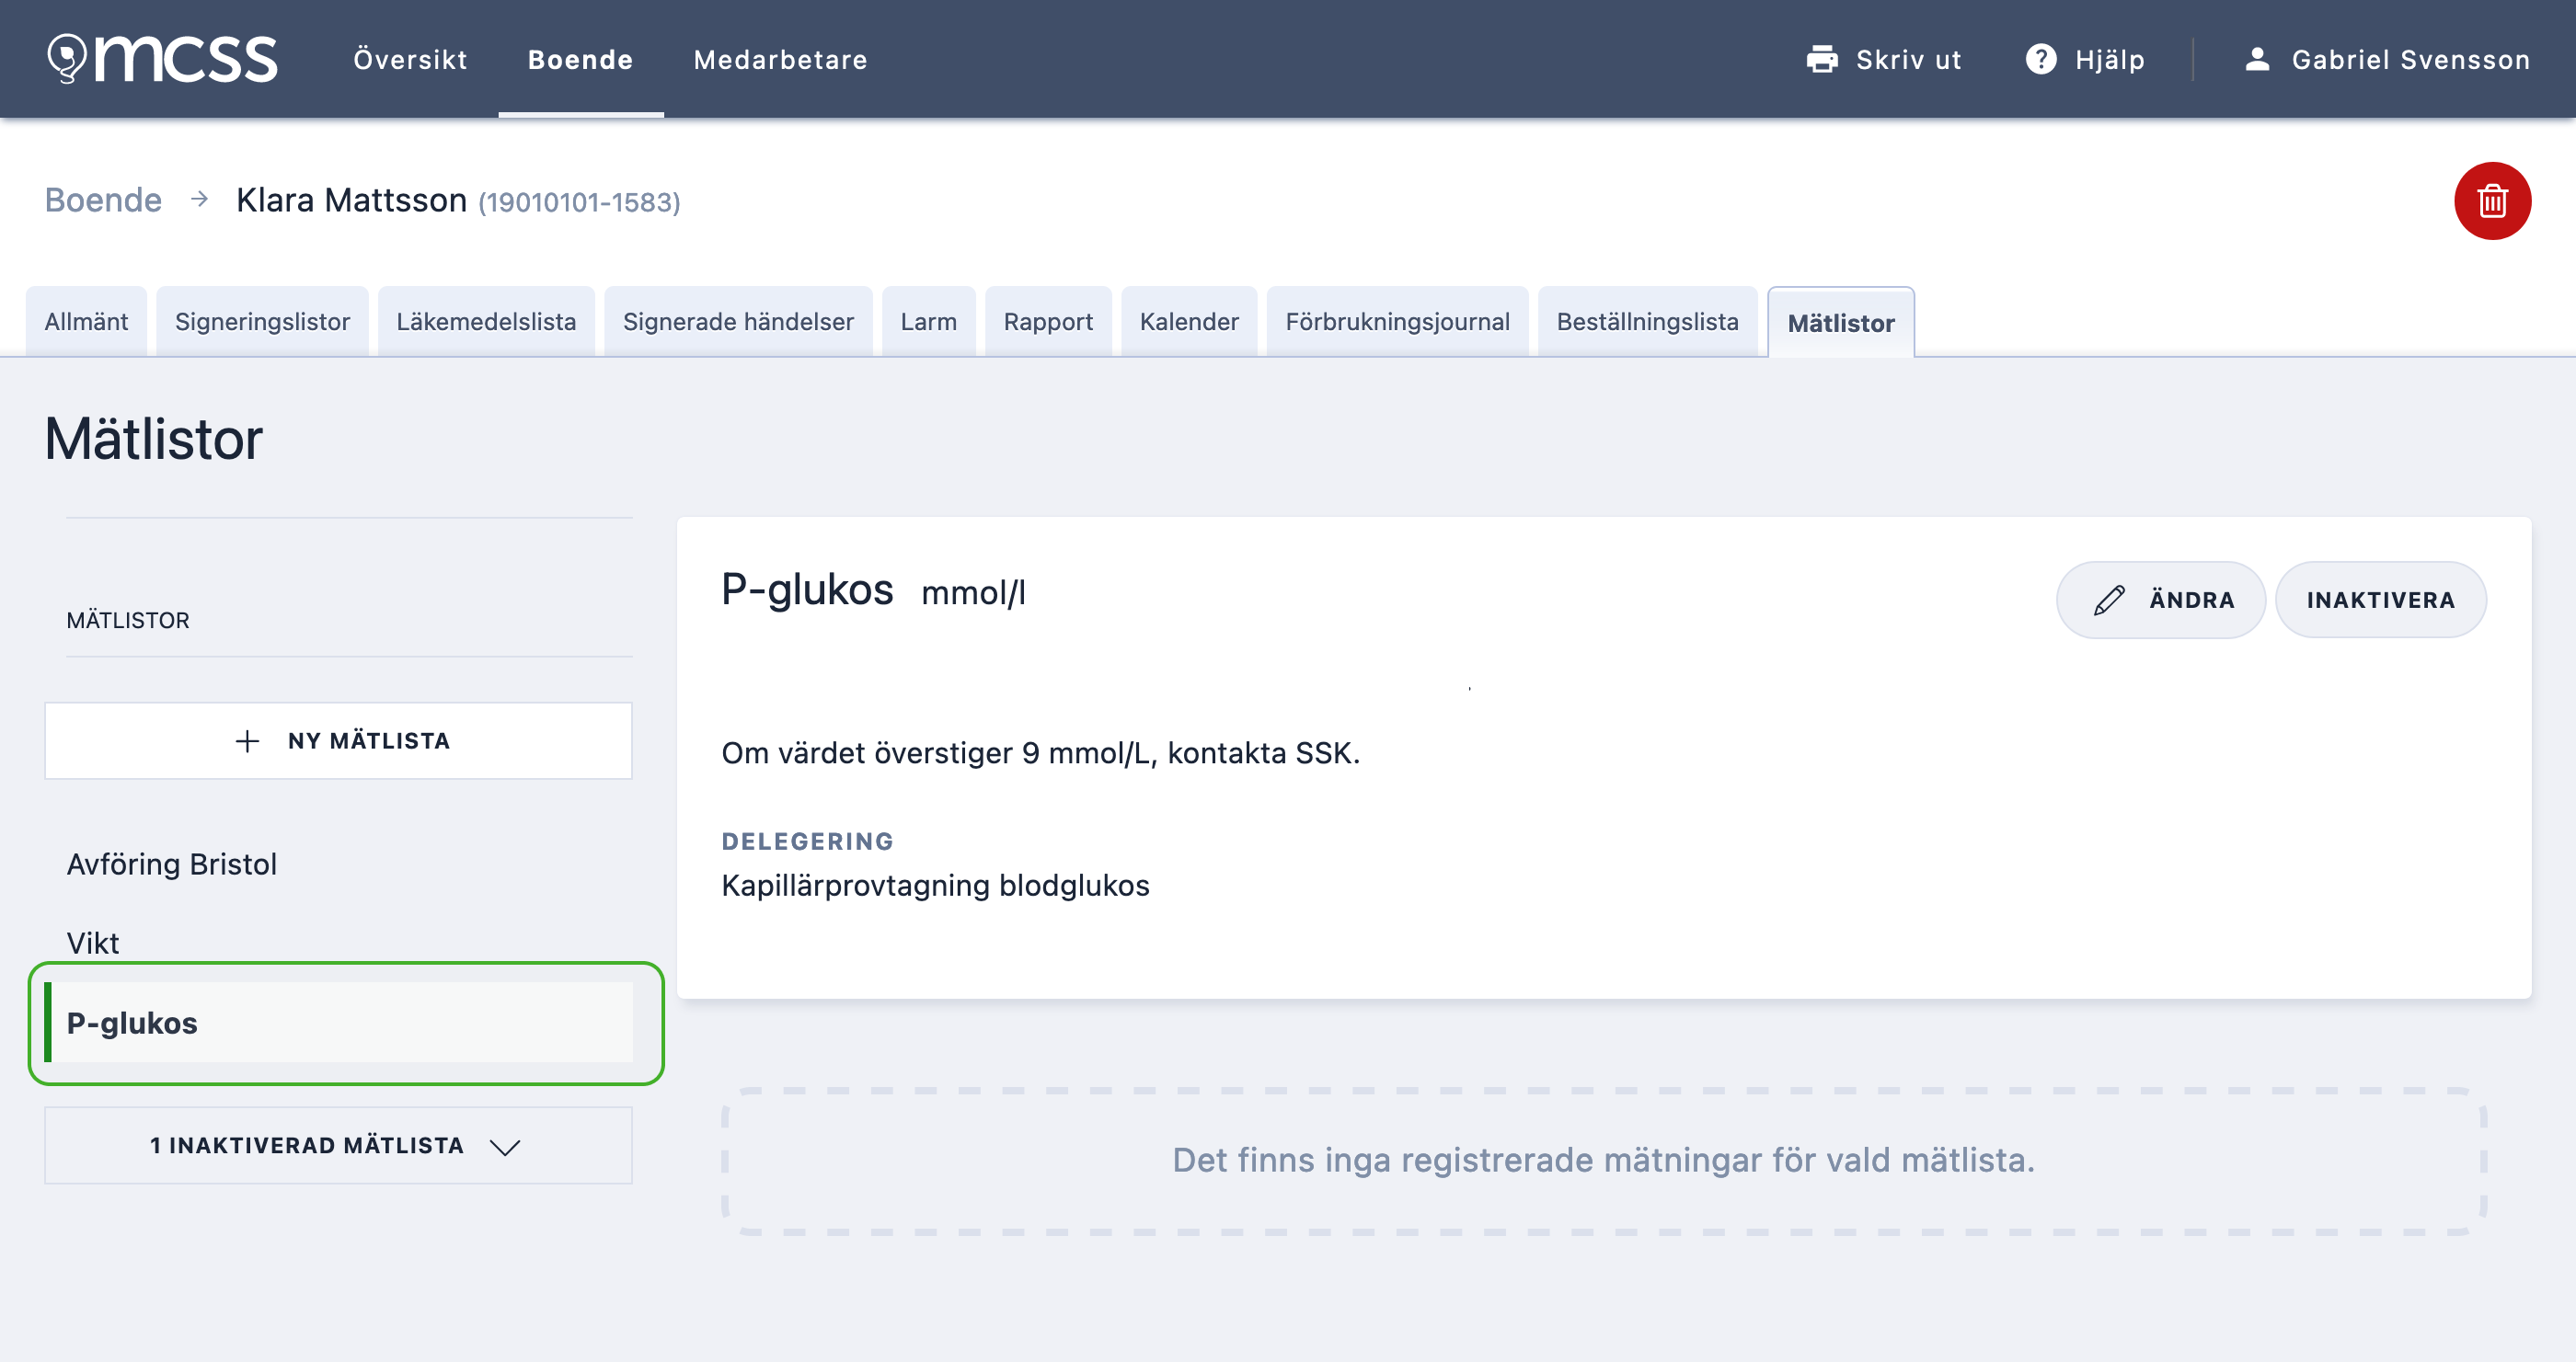Image resolution: width=2576 pixels, height=1362 pixels.
Task: Select Avföring Bristol measurement list
Action: point(172,864)
